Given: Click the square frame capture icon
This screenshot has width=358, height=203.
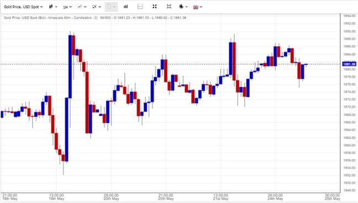Looking at the screenshot, I should (169, 7).
